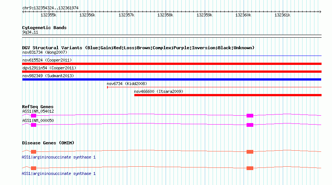Select first exon of ASS1|NM_054012
332x185 pixels.
[34, 116]
